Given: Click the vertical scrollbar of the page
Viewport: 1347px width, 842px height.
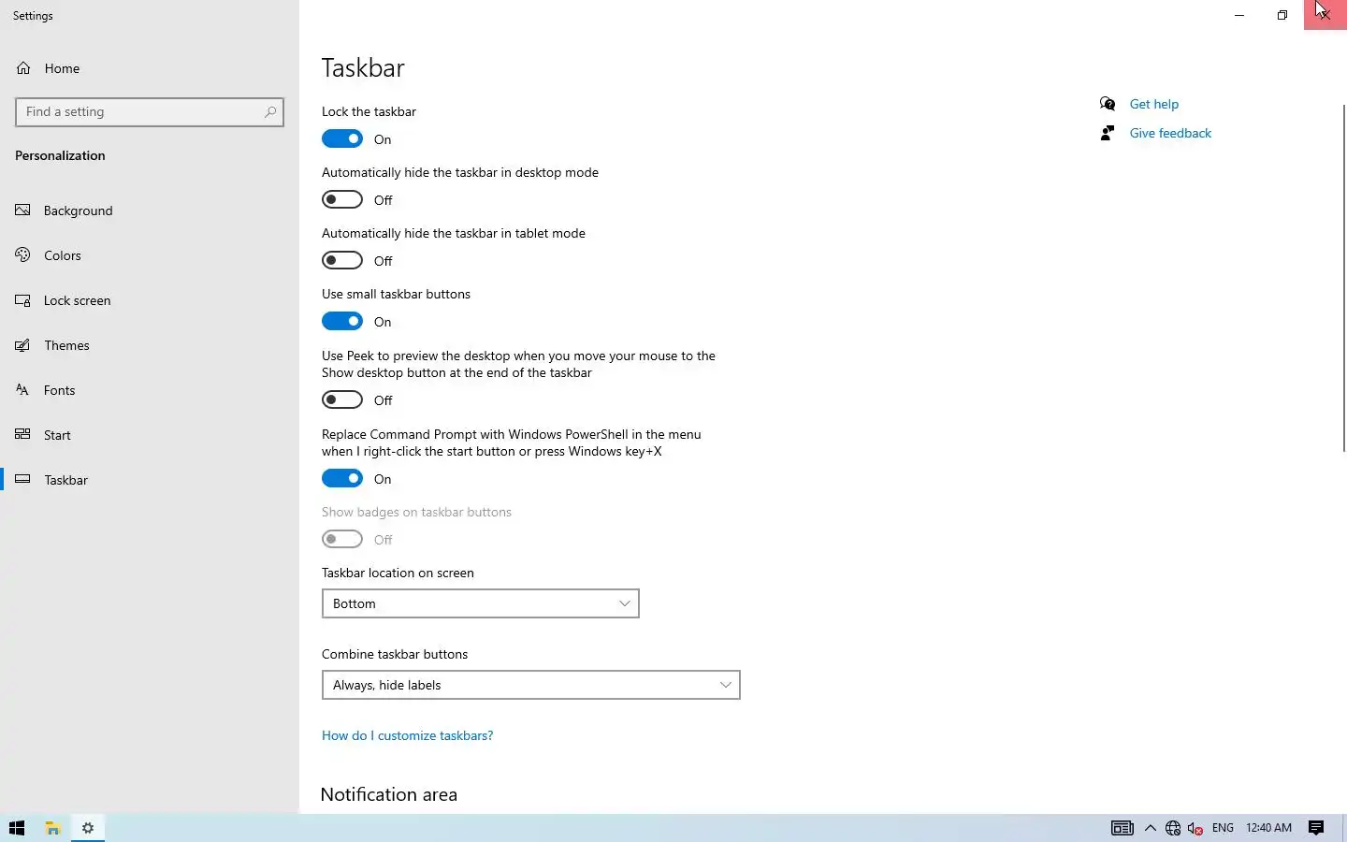Looking at the screenshot, I should click(1343, 279).
